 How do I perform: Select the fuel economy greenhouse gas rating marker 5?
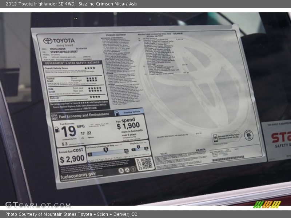pyautogui.click(x=105, y=150)
